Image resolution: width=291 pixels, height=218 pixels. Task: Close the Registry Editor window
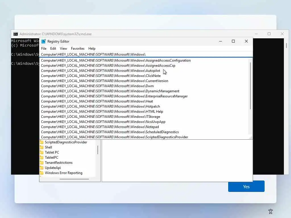pyautogui.click(x=246, y=41)
